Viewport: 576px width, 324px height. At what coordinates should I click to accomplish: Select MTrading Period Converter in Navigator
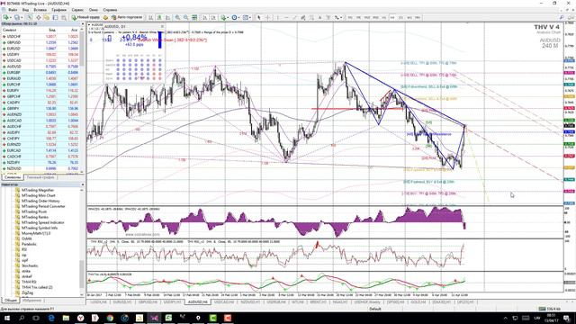[x=43, y=206]
